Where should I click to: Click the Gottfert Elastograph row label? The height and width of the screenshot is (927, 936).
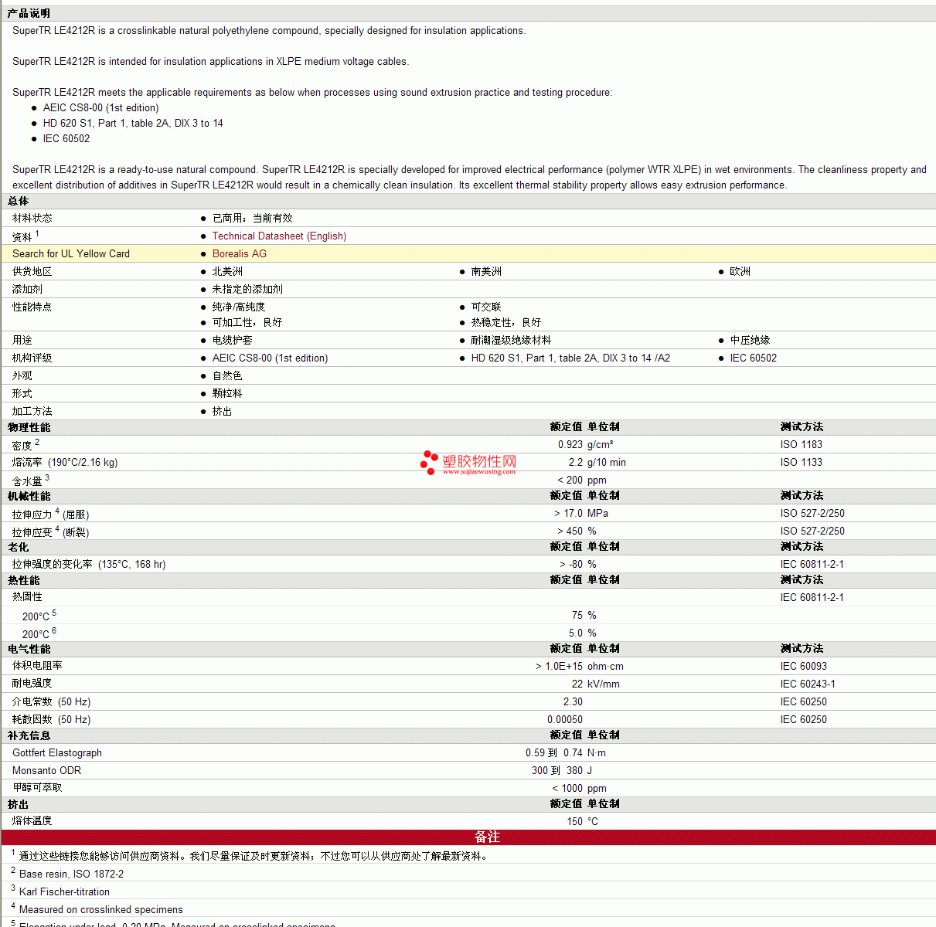tap(57, 753)
